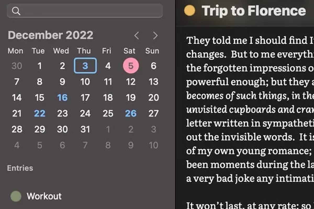Open the blue-marked date 16
Screen dimensions: 314x209
click(62, 98)
